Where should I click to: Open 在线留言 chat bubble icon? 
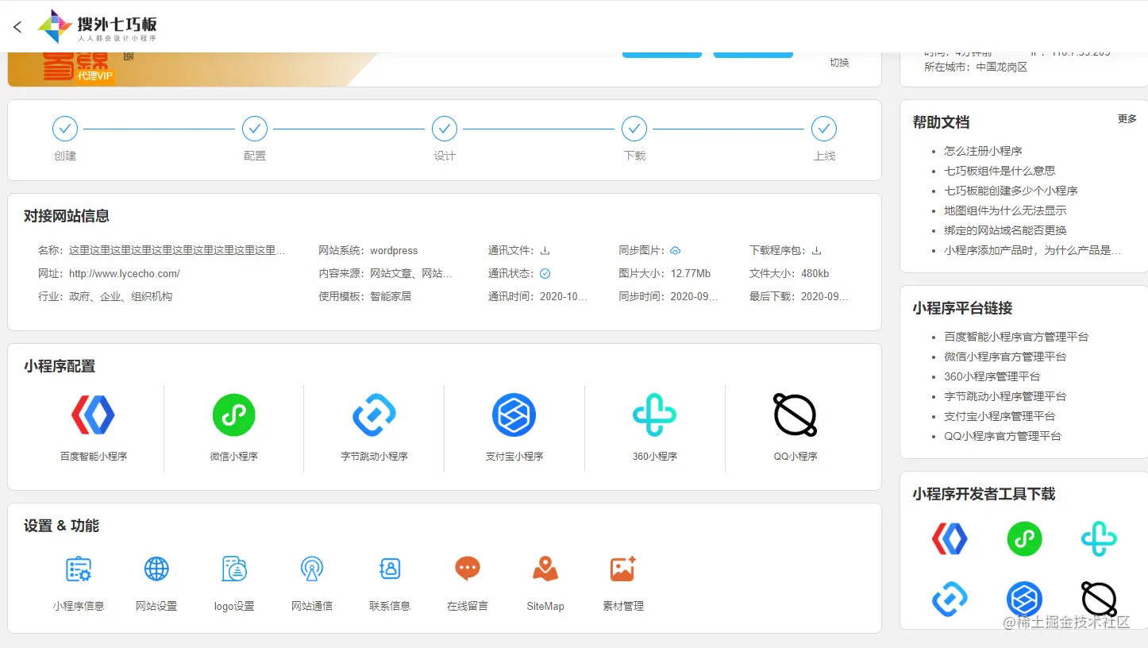click(x=468, y=569)
